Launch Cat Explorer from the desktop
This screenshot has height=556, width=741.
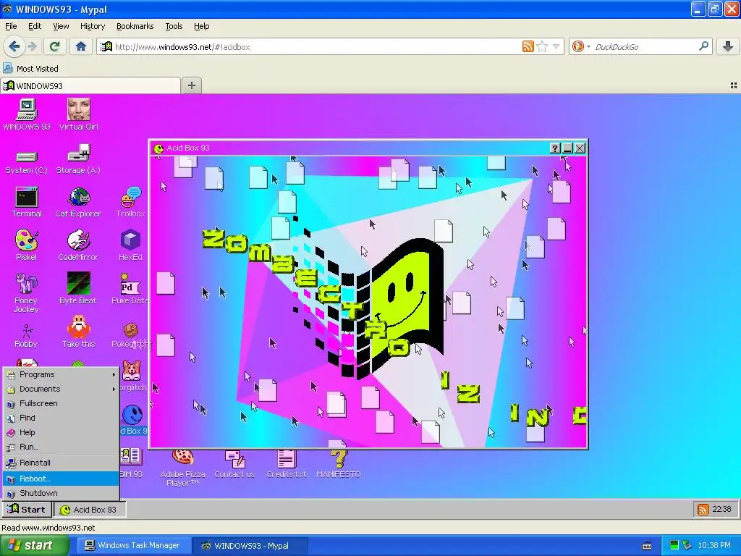click(78, 202)
